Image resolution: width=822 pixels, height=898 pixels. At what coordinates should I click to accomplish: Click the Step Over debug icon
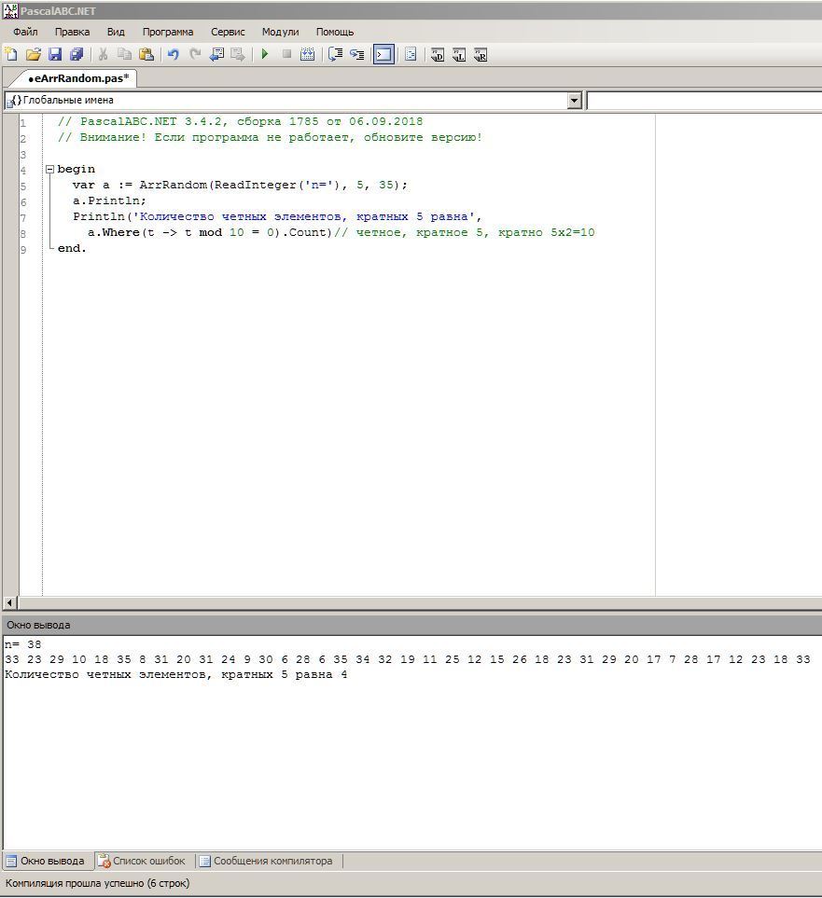coord(335,55)
